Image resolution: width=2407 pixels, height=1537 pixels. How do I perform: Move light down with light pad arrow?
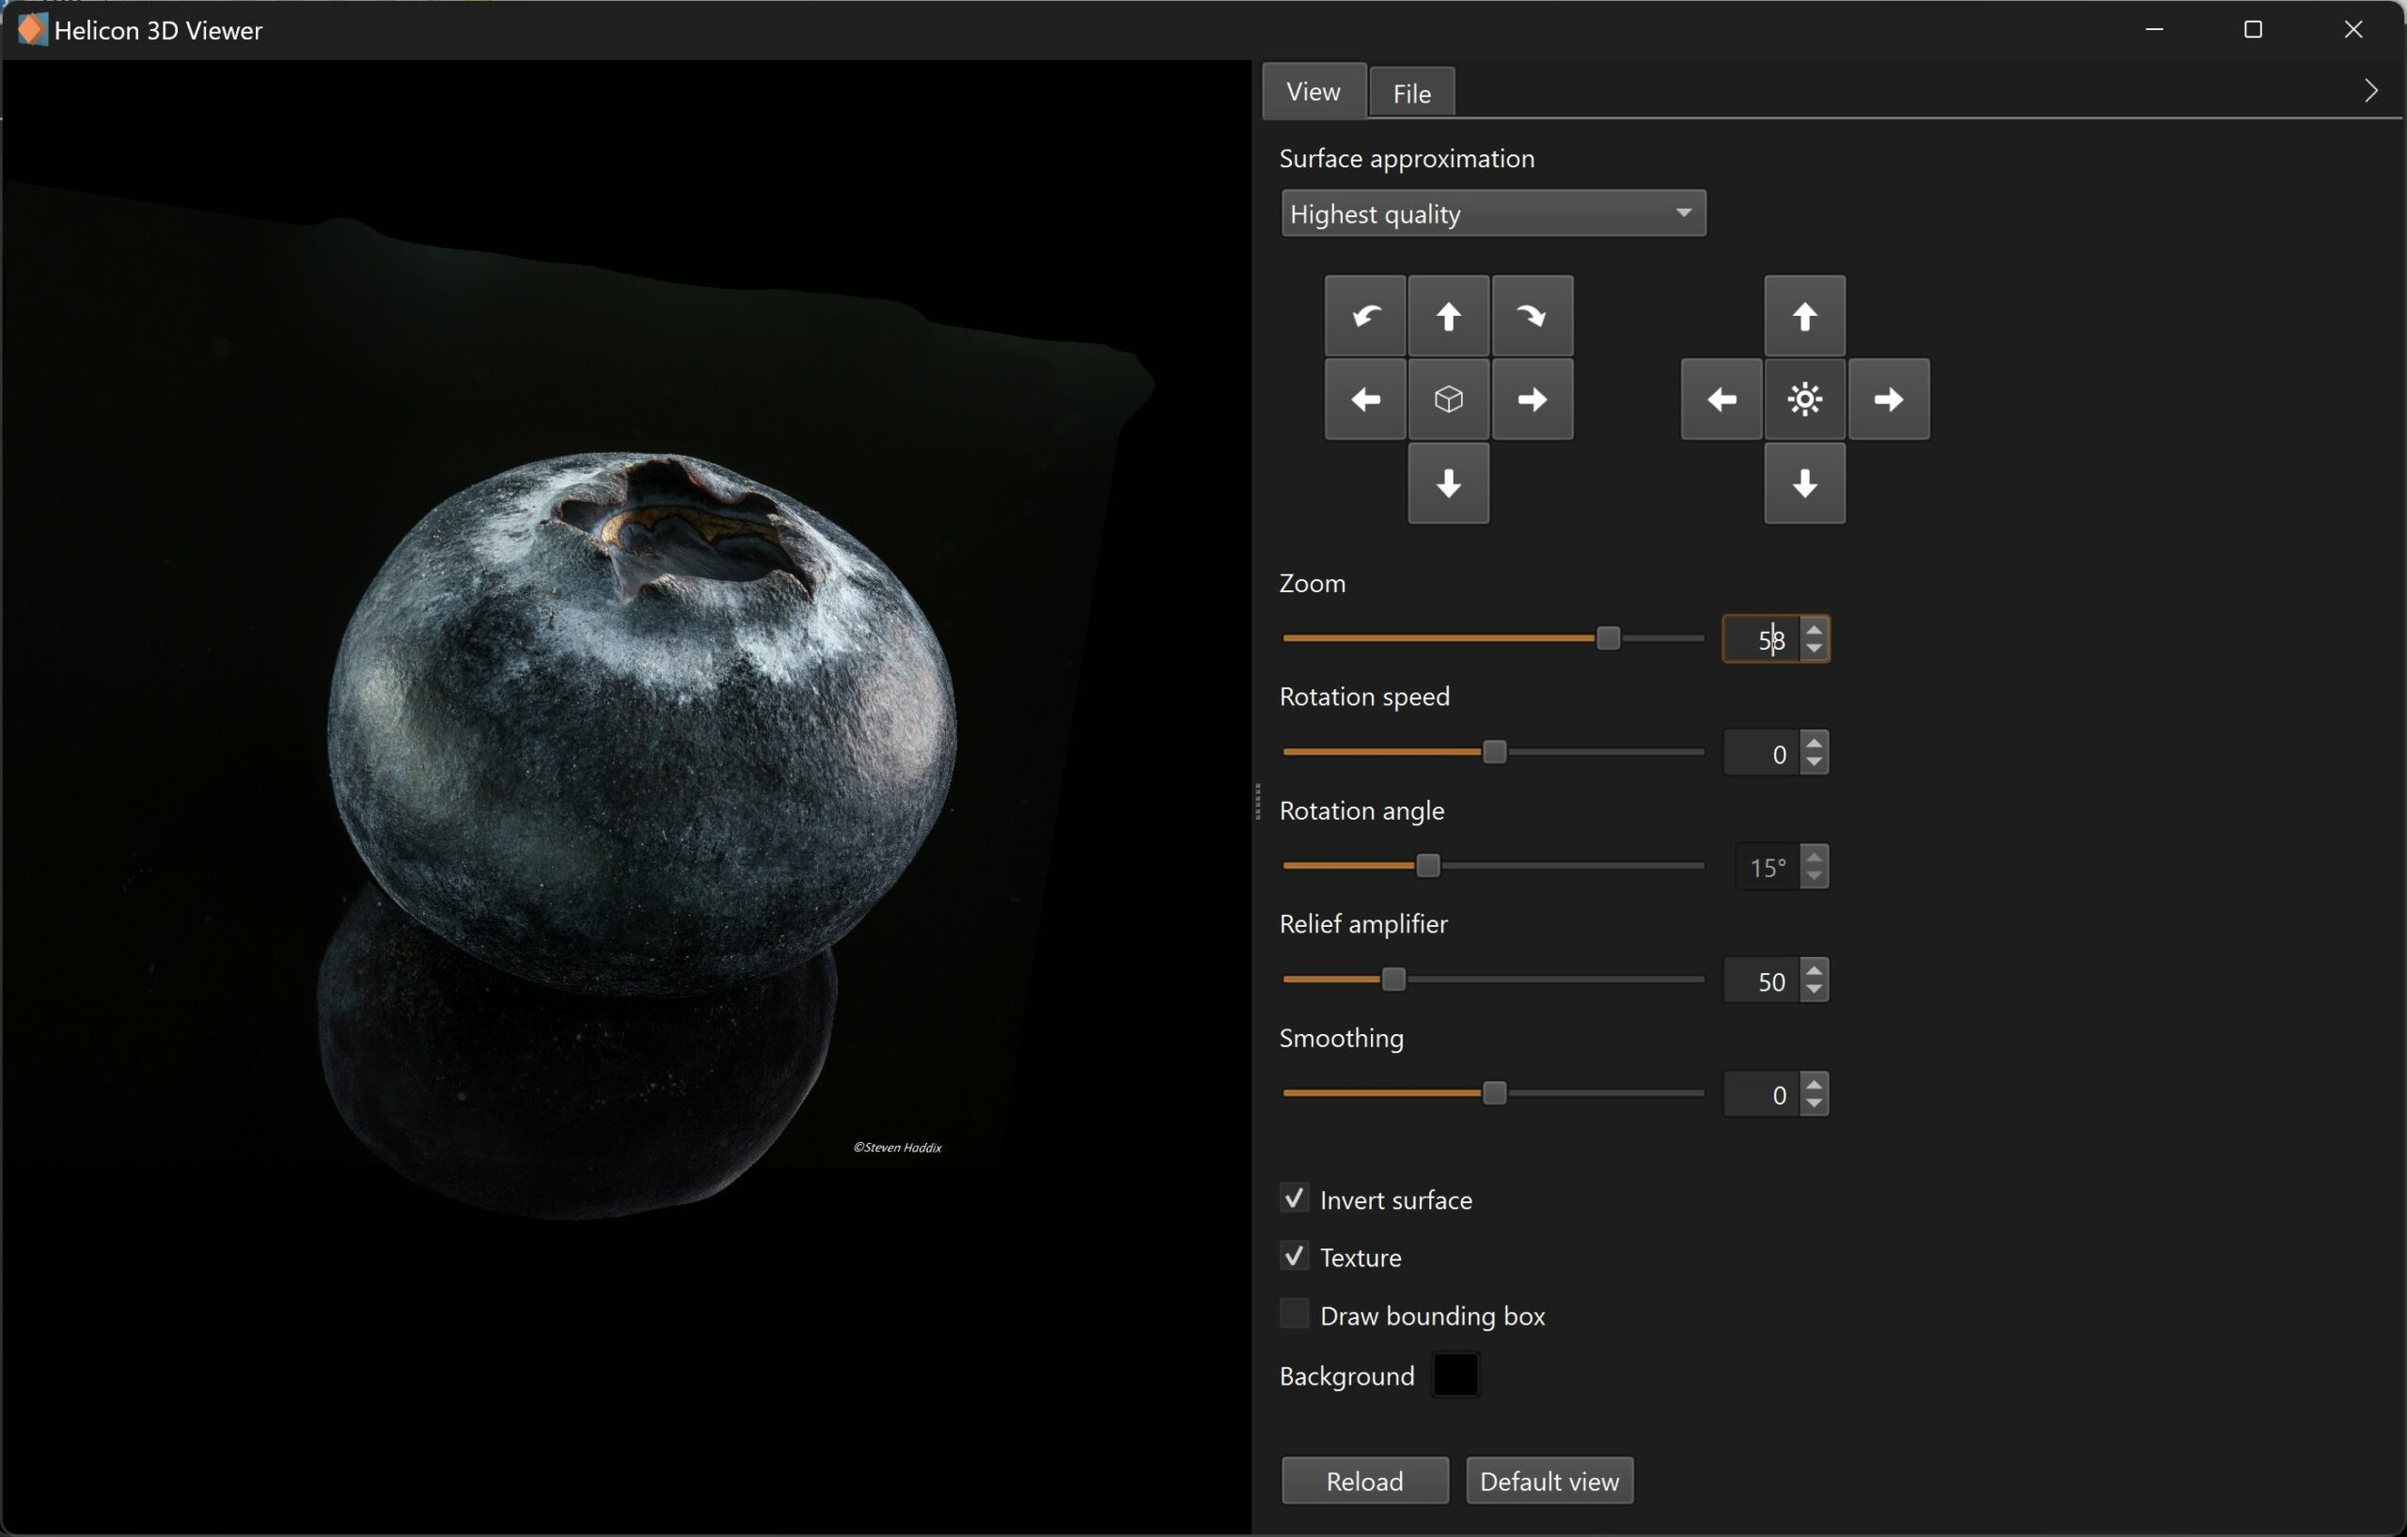click(1804, 485)
